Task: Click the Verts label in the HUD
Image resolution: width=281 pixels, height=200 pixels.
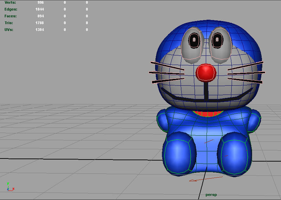Action: (10, 2)
